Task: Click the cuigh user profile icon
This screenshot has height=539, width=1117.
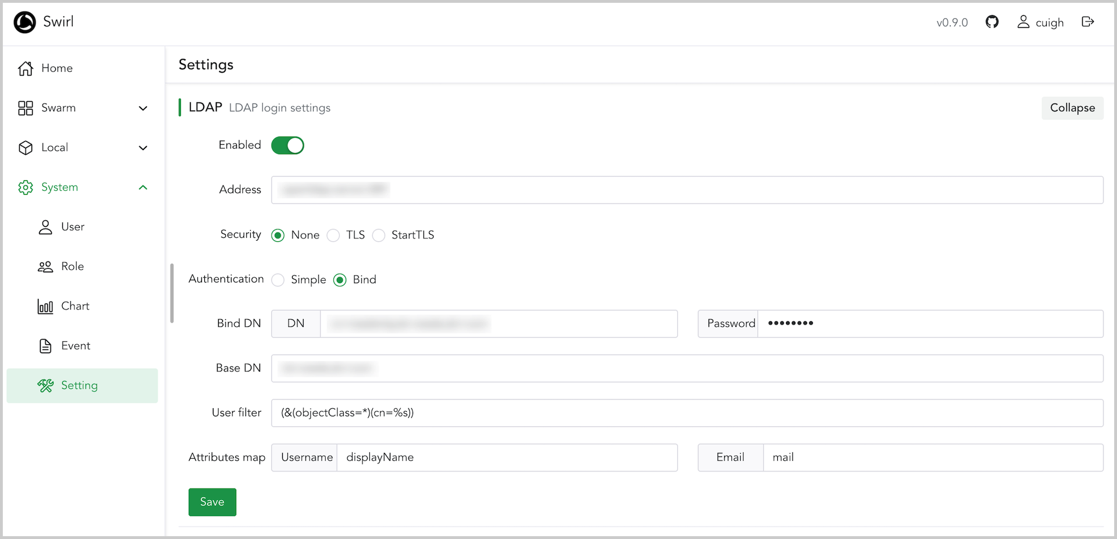Action: tap(1023, 22)
